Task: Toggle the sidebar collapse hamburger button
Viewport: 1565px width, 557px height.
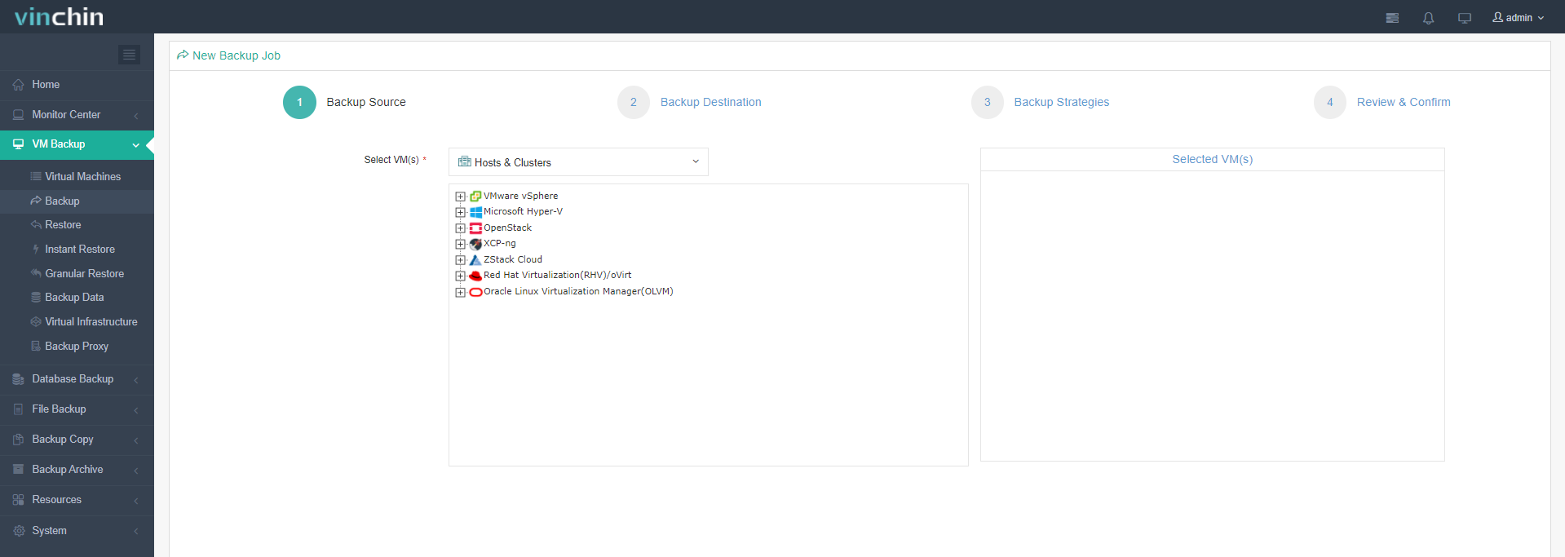Action: [129, 54]
